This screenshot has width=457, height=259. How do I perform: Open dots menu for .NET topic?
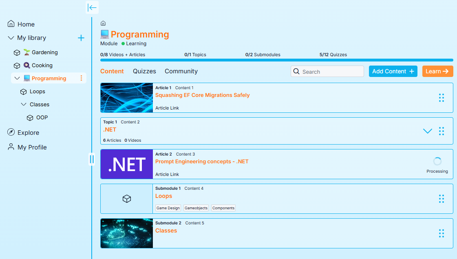(x=441, y=131)
